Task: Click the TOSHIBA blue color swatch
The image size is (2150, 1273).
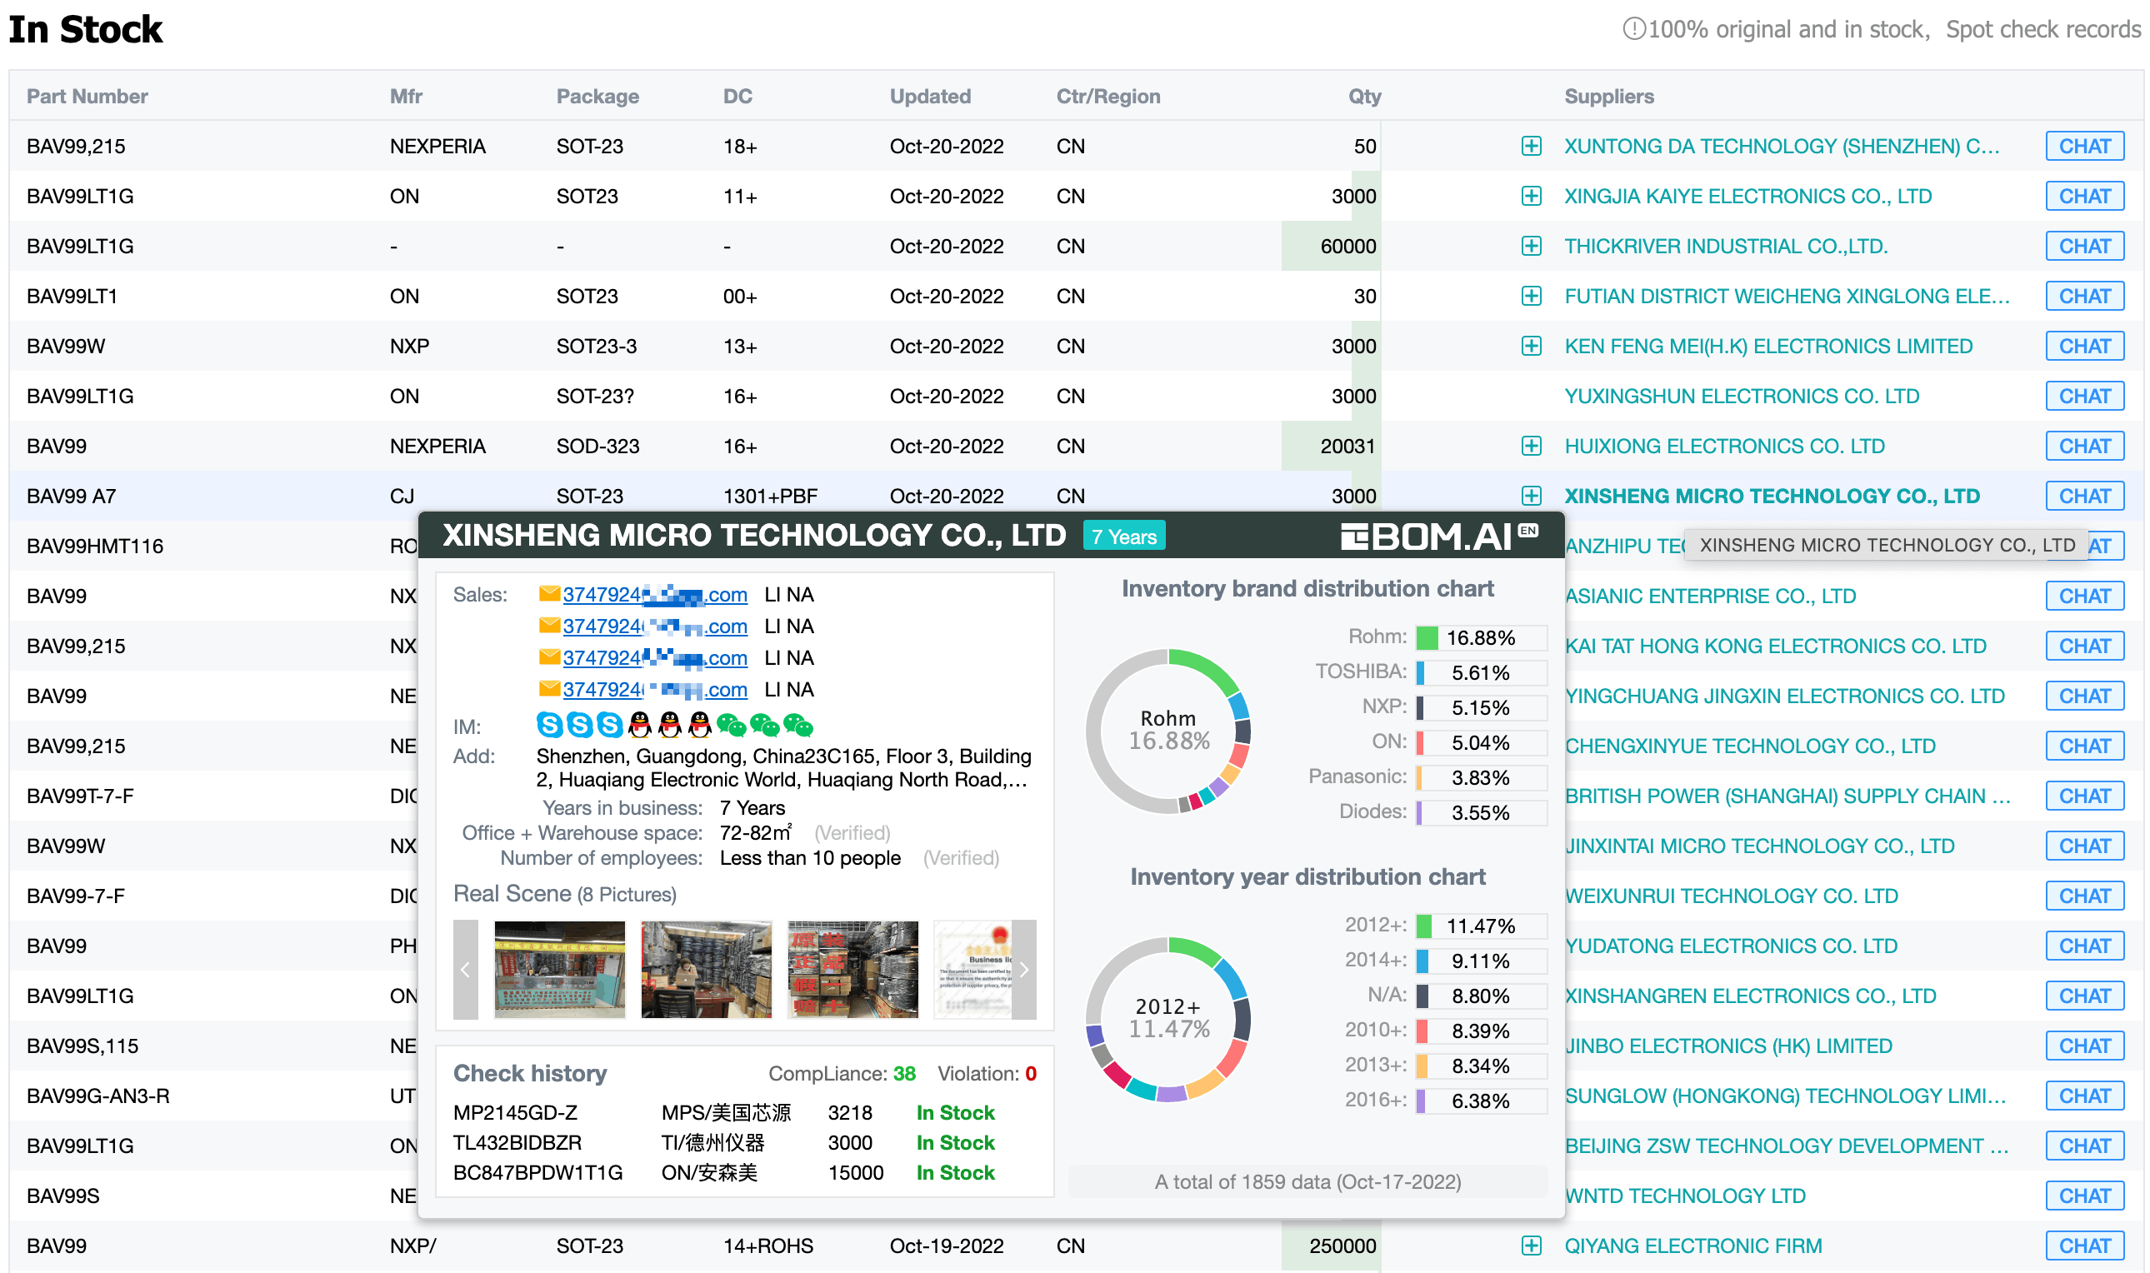Action: (1420, 673)
